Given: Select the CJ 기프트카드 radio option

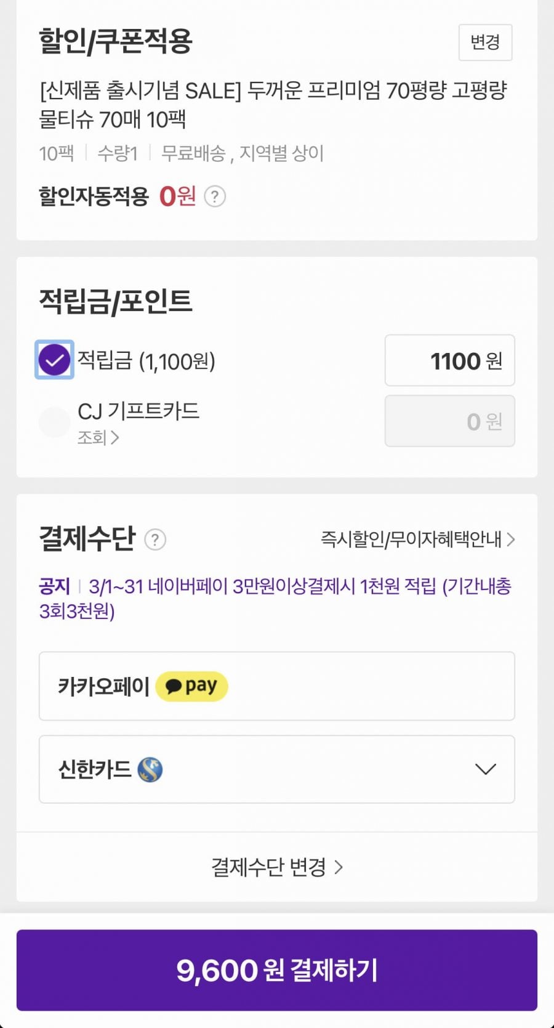Looking at the screenshot, I should tap(54, 422).
